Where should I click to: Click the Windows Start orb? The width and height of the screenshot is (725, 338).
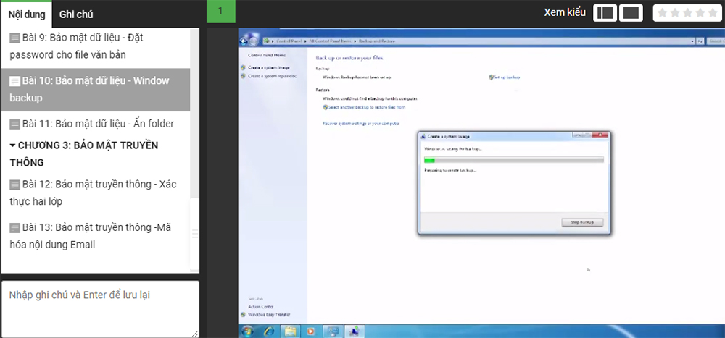pos(249,331)
